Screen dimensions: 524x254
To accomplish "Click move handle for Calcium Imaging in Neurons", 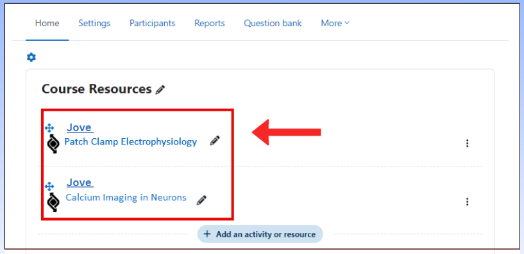I will tap(49, 186).
